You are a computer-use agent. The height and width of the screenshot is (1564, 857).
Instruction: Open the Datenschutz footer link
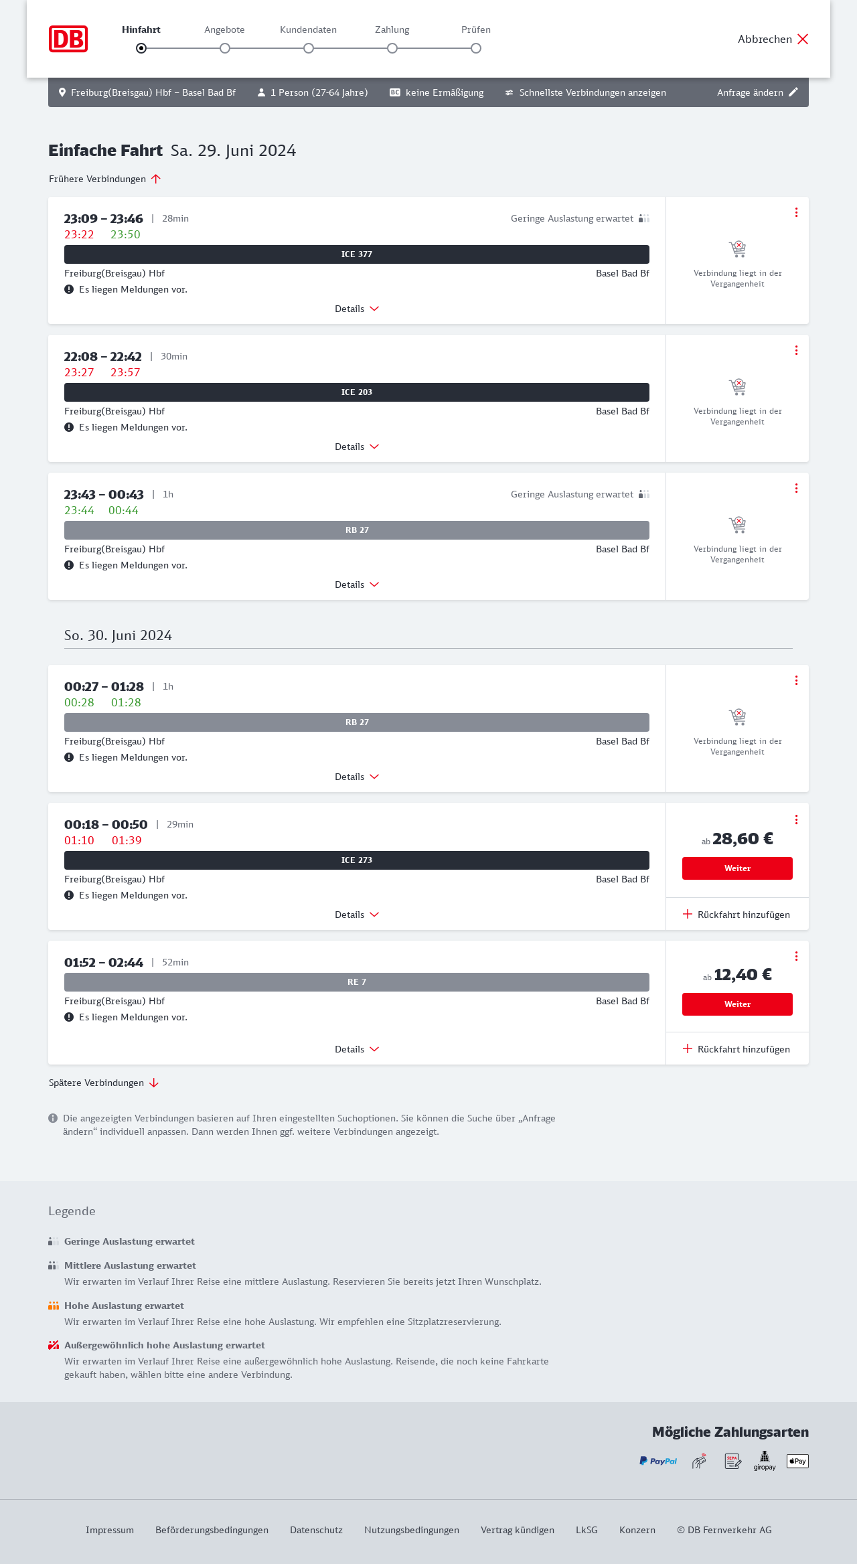[x=316, y=1530]
